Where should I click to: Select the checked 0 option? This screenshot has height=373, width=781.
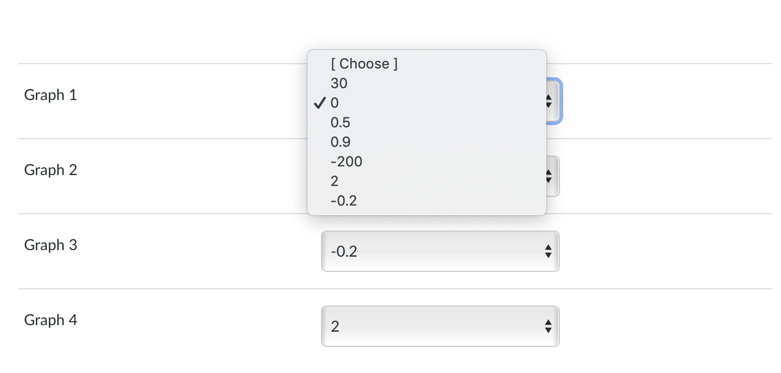(335, 103)
